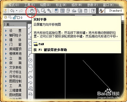Open the 修改(M) menu
The height and width of the screenshot is (102, 127).
77,5
